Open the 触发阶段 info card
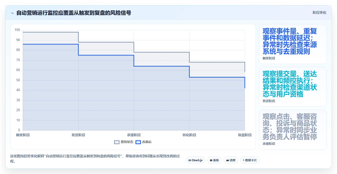The width and height of the screenshot is (337, 174). 293,44
